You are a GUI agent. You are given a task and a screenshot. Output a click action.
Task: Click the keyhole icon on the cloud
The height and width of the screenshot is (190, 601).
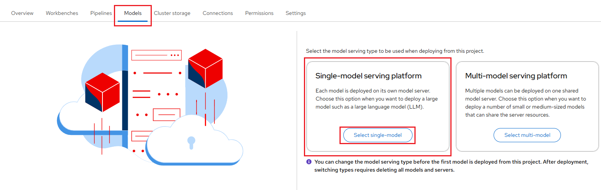coord(191,142)
